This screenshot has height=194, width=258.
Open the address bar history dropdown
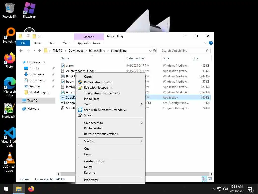click(150, 51)
